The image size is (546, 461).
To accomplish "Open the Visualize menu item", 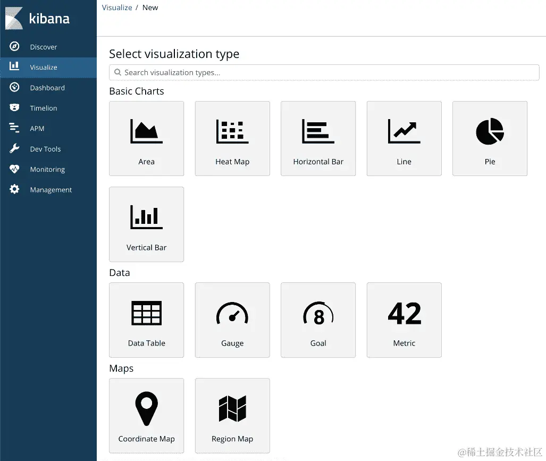I will pos(48,67).
